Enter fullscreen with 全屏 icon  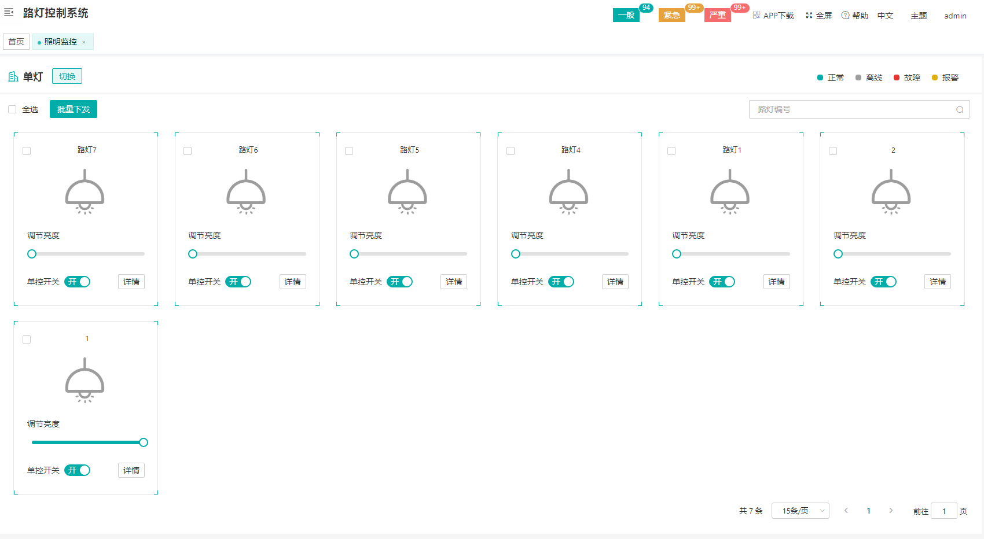pyautogui.click(x=809, y=16)
